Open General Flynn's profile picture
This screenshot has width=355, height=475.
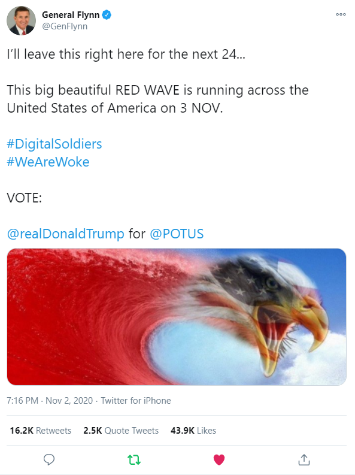click(x=21, y=20)
